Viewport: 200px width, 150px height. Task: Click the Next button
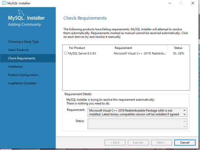(161, 142)
